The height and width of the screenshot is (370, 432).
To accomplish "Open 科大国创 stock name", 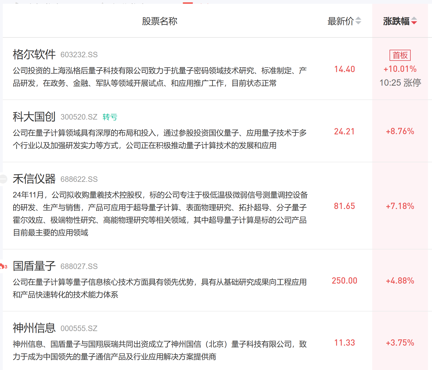I will 34,117.
